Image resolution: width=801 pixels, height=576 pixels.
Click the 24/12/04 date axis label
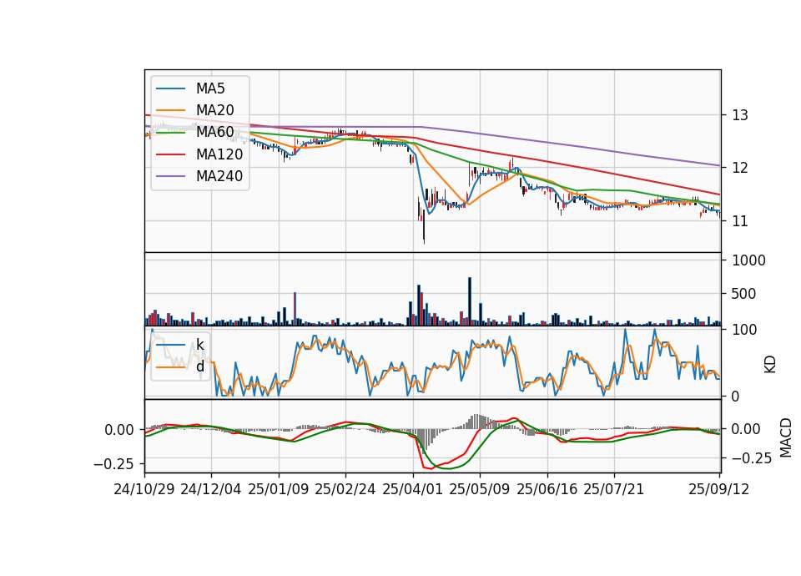[211, 489]
